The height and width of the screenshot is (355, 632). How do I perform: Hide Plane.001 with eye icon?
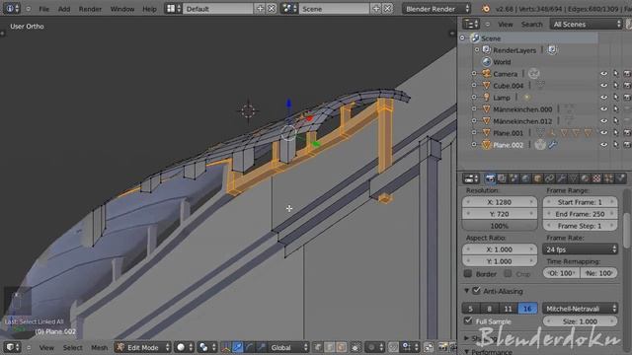pos(603,133)
